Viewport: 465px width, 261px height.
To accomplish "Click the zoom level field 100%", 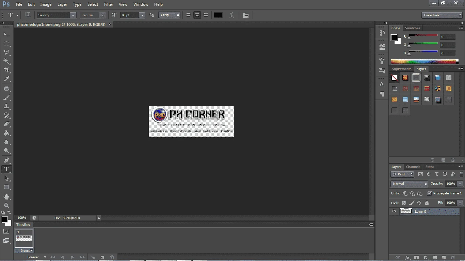I will pyautogui.click(x=22, y=218).
